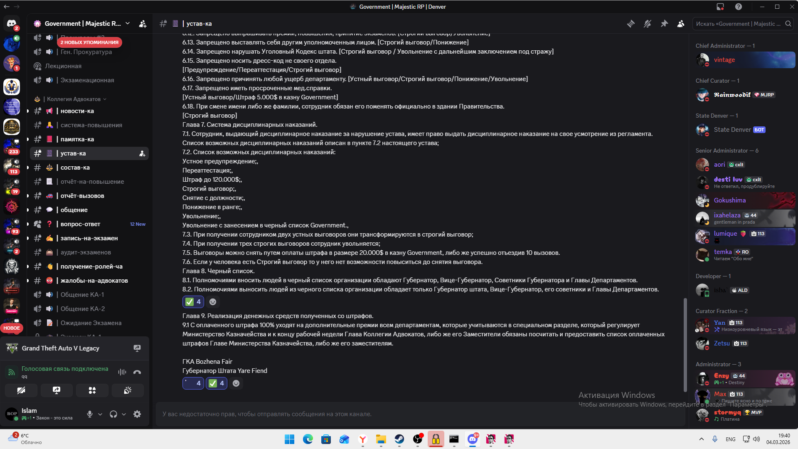Screen dimensions: 798x449
Task: Hide the member list in the header
Action: 681,24
